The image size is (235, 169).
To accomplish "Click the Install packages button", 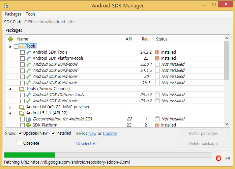I will [x=205, y=133].
